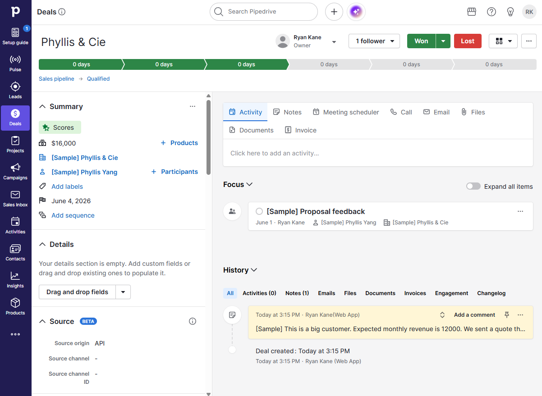Click the Search Pipedrive field
Screen dimensions: 542x396
pyautogui.click(x=264, y=12)
